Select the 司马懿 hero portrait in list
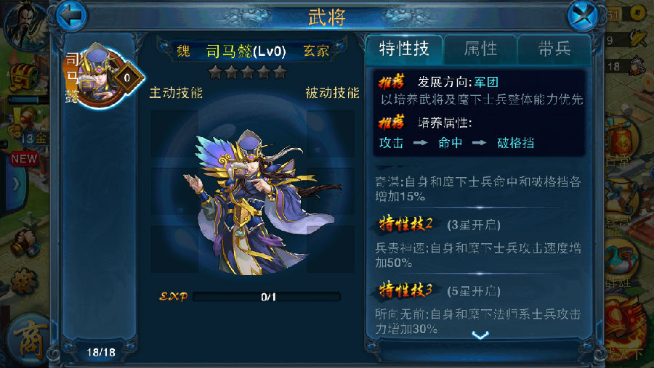This screenshot has width=654, height=368. [x=102, y=76]
